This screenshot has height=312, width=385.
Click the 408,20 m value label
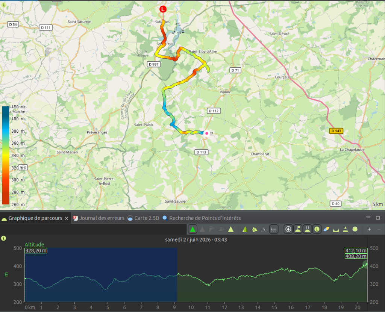(356, 256)
